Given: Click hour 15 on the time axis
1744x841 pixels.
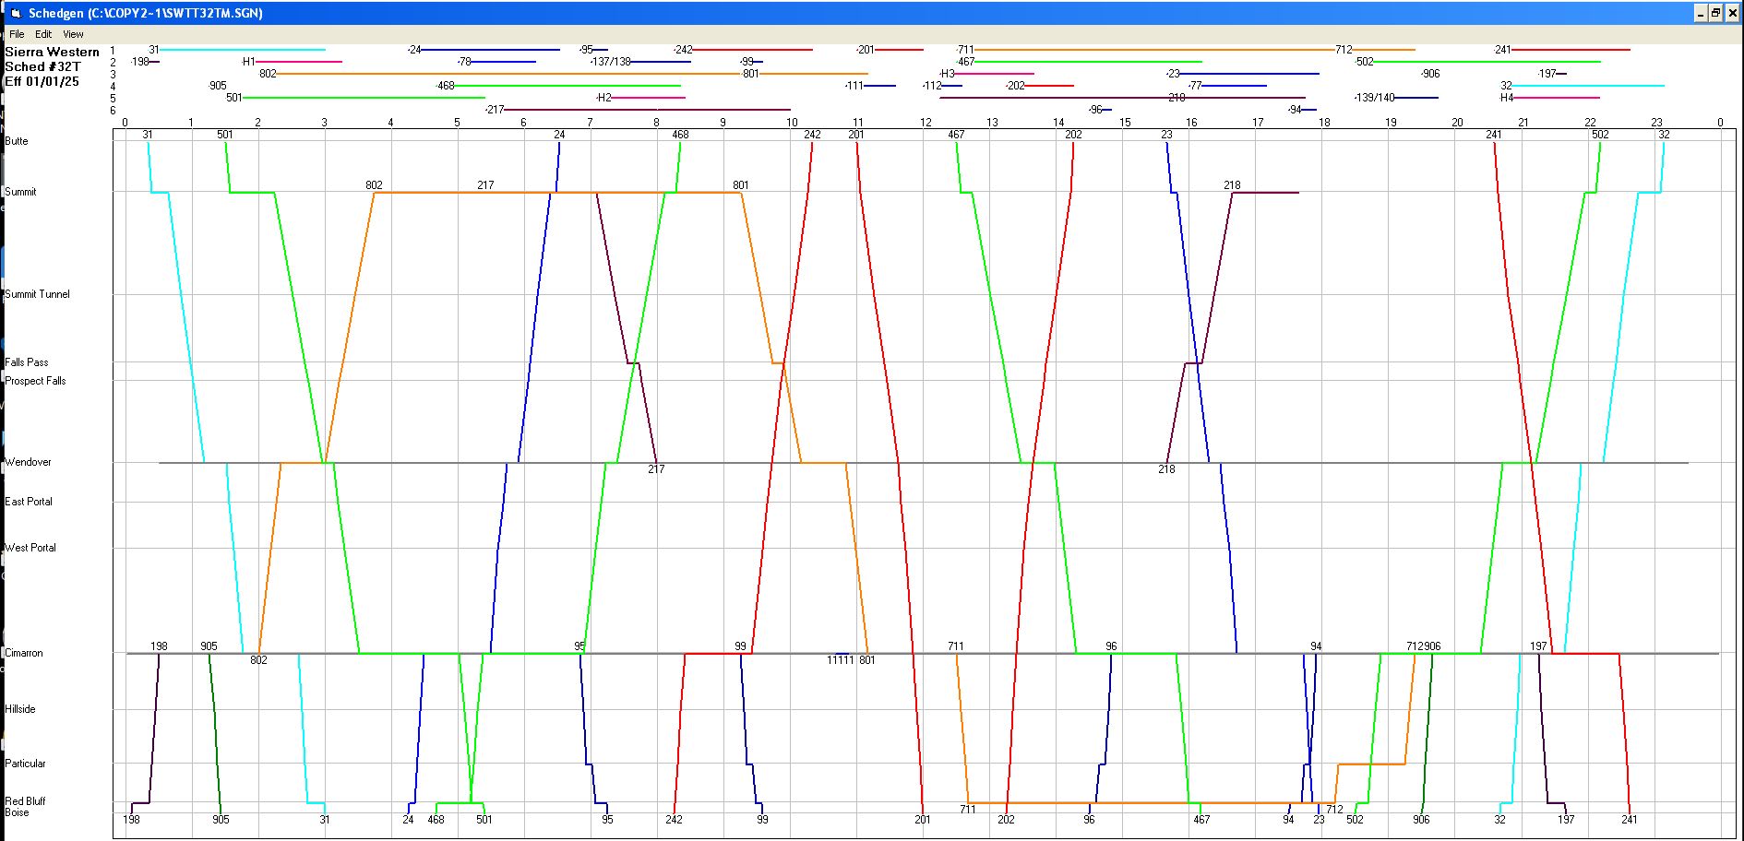Looking at the screenshot, I should 1125,123.
